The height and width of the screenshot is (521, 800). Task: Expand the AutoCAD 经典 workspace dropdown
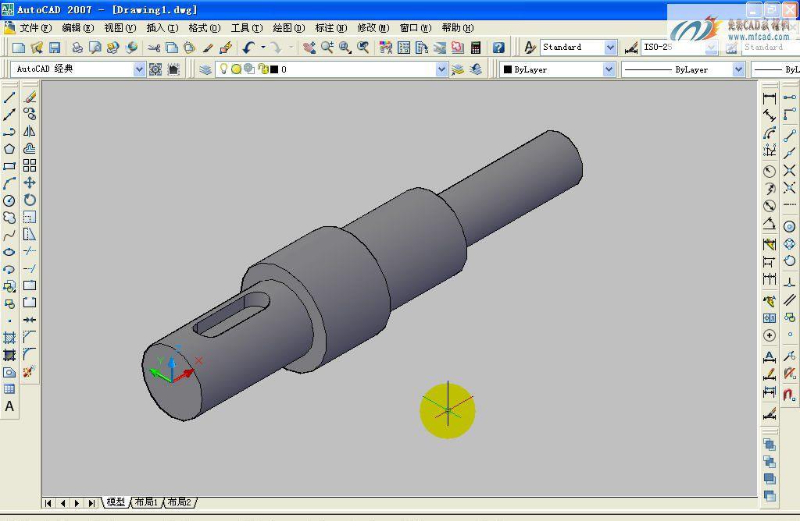click(x=139, y=69)
